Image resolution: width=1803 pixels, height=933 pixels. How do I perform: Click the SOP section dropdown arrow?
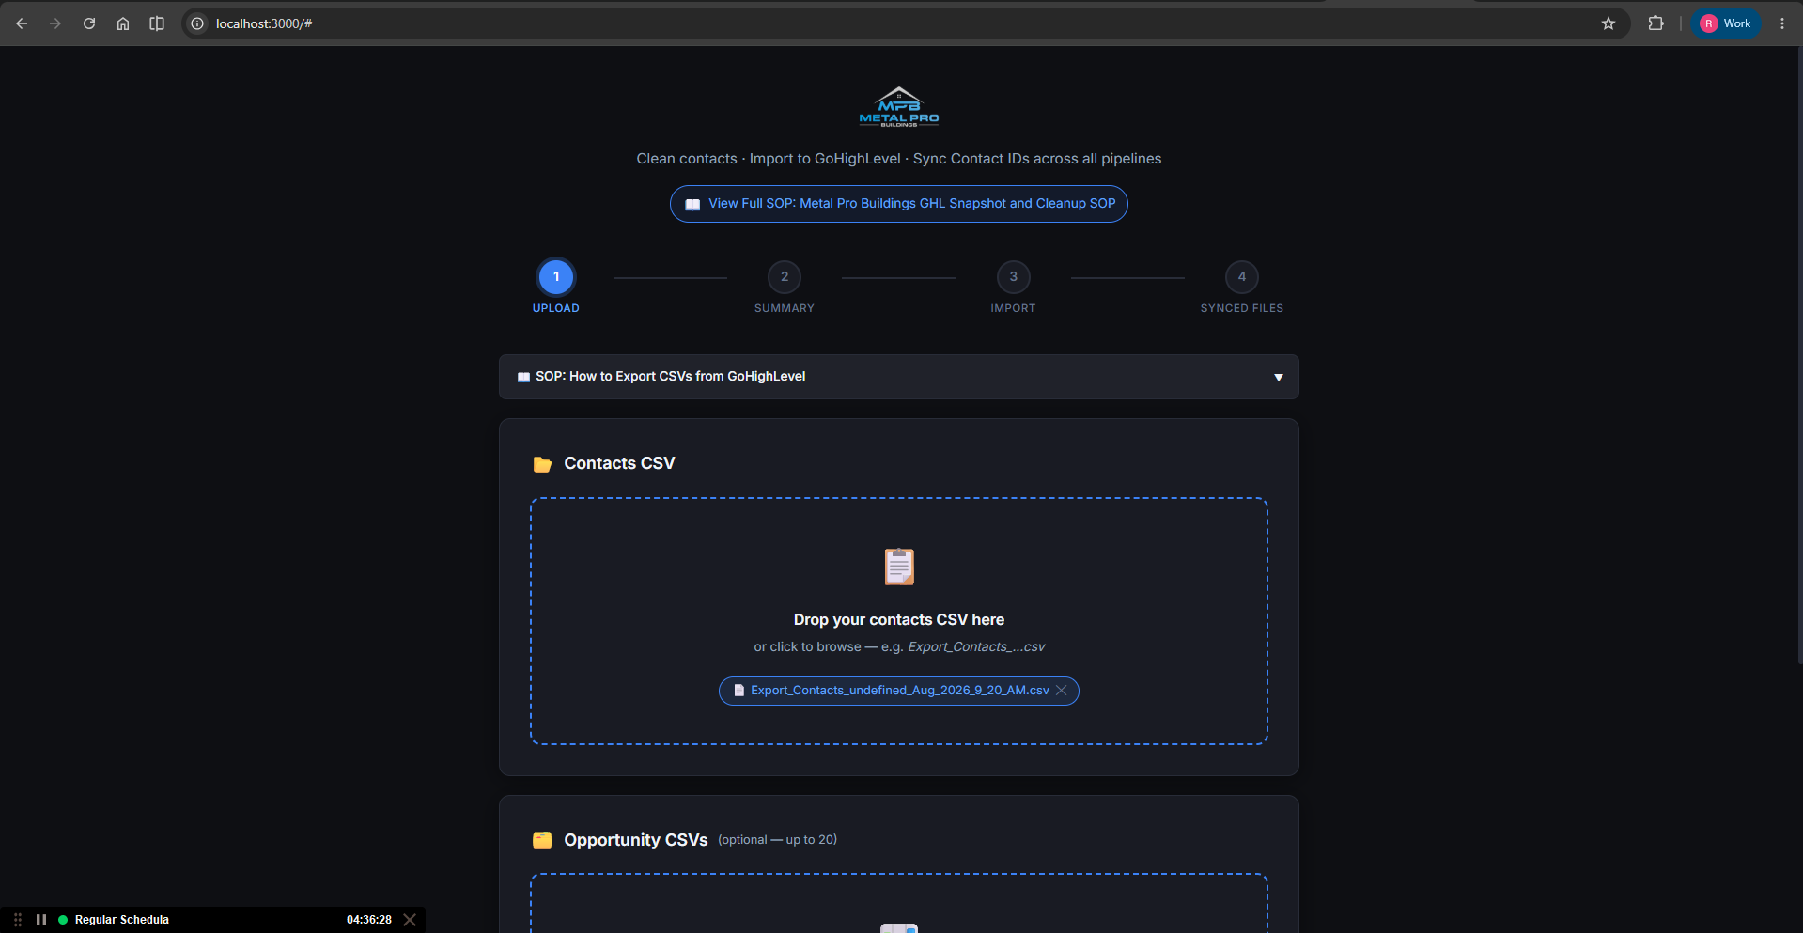coord(1279,378)
